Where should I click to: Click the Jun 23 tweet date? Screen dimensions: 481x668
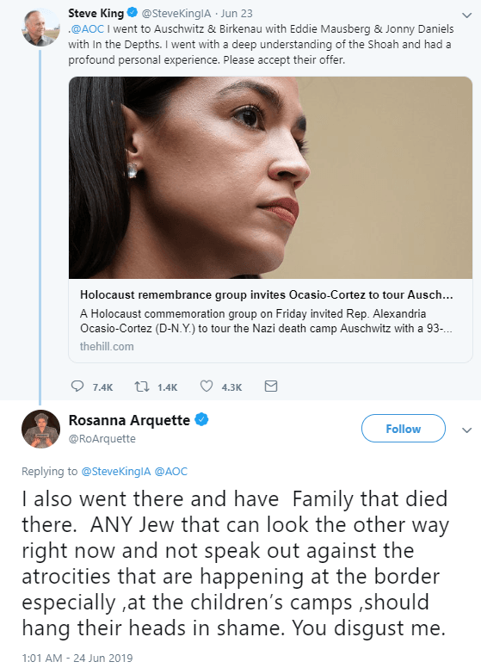(x=237, y=14)
